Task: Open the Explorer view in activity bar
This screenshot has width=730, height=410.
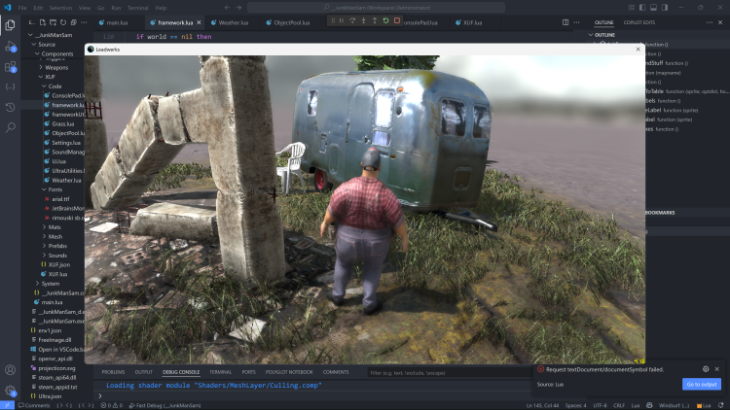Action: click(x=10, y=25)
